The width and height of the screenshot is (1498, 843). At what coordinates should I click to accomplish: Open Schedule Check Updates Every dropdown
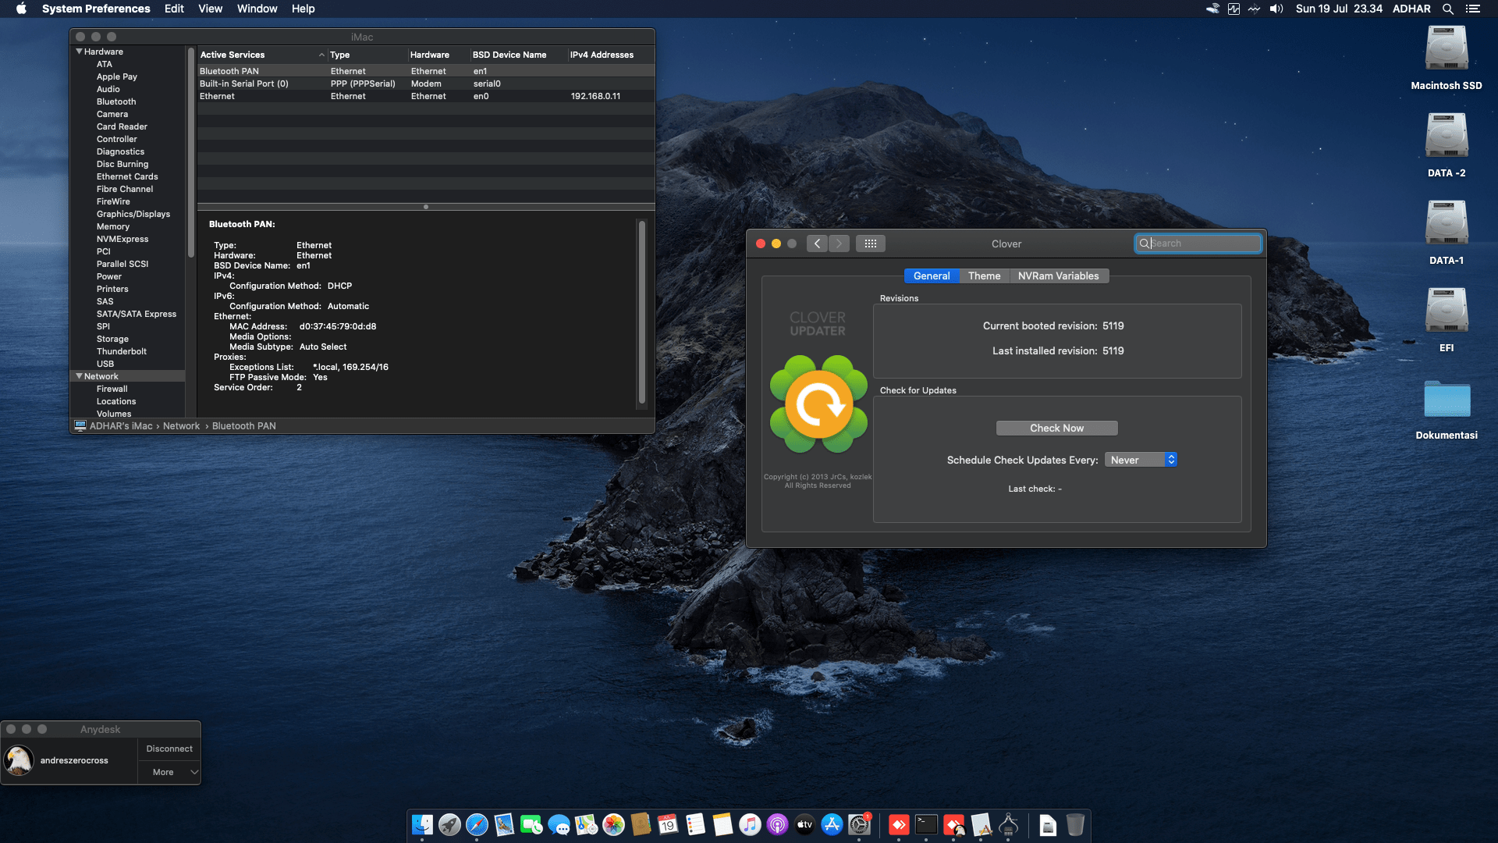pyautogui.click(x=1141, y=460)
